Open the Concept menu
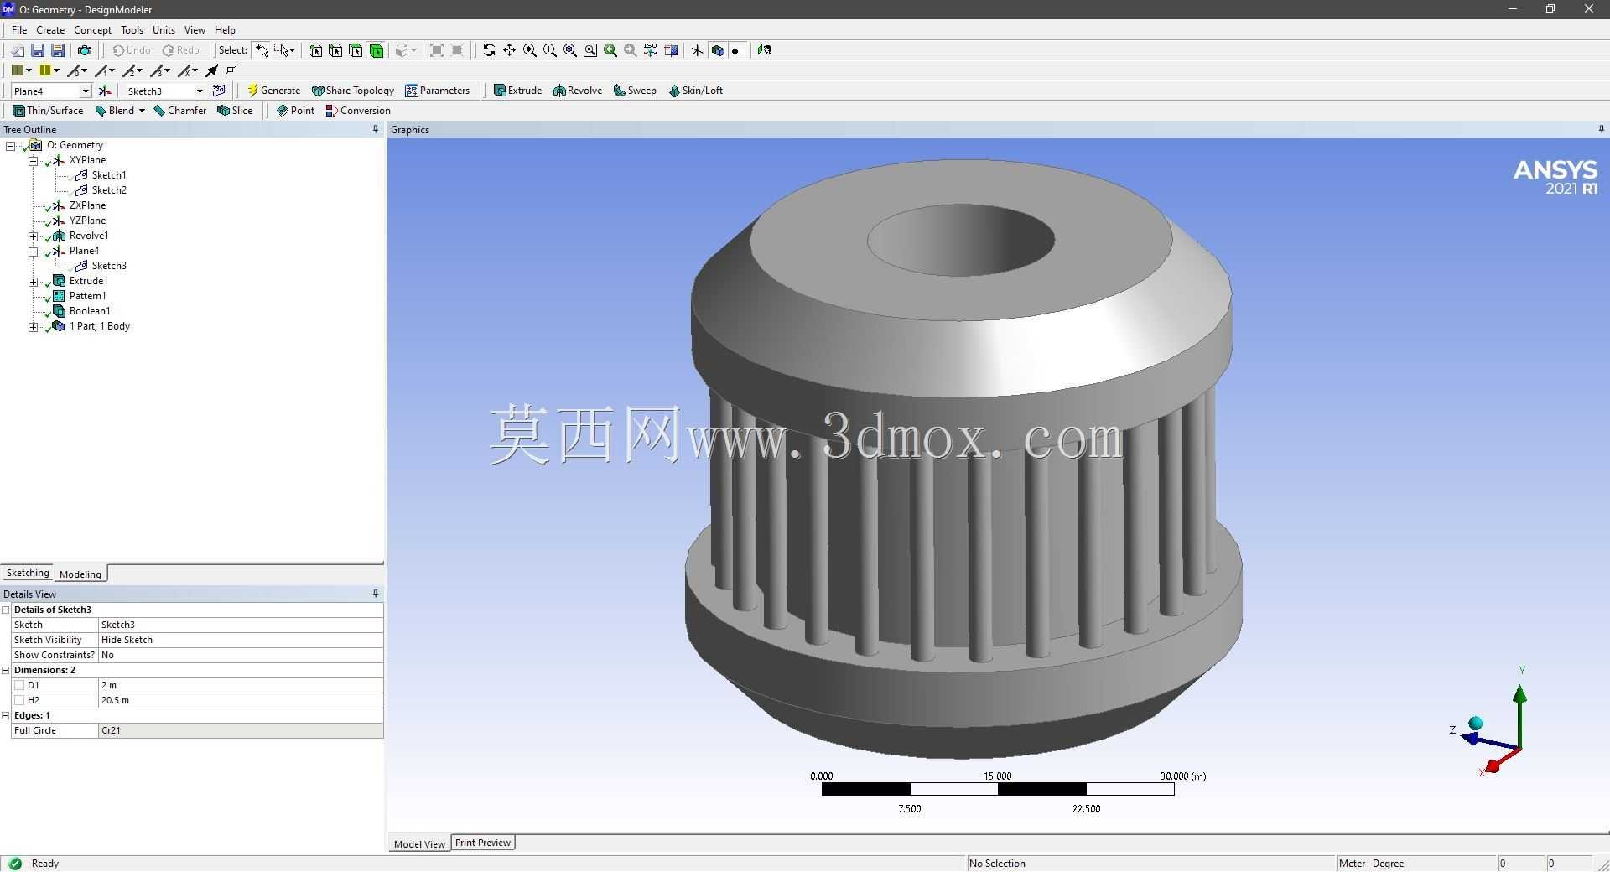The width and height of the screenshot is (1610, 872). [x=92, y=29]
